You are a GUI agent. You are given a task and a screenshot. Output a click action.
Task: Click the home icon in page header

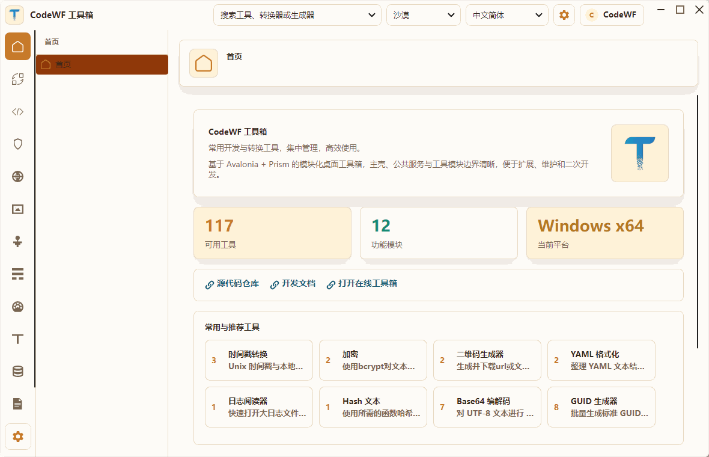click(204, 63)
